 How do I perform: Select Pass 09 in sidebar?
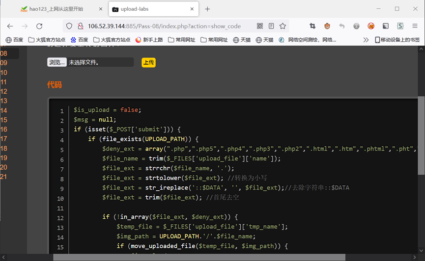pyautogui.click(x=4, y=63)
